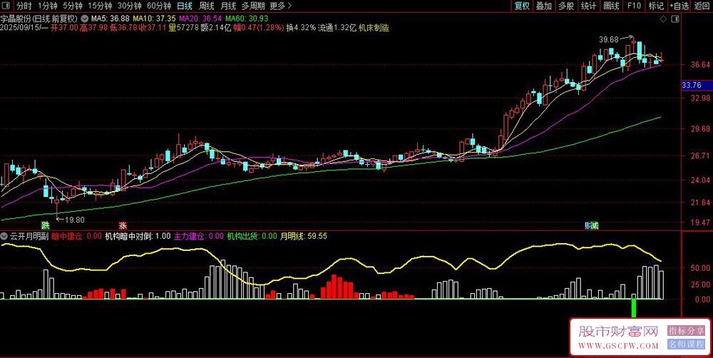
Task: Switch to the 分时 chart tab
Action: pos(24,6)
